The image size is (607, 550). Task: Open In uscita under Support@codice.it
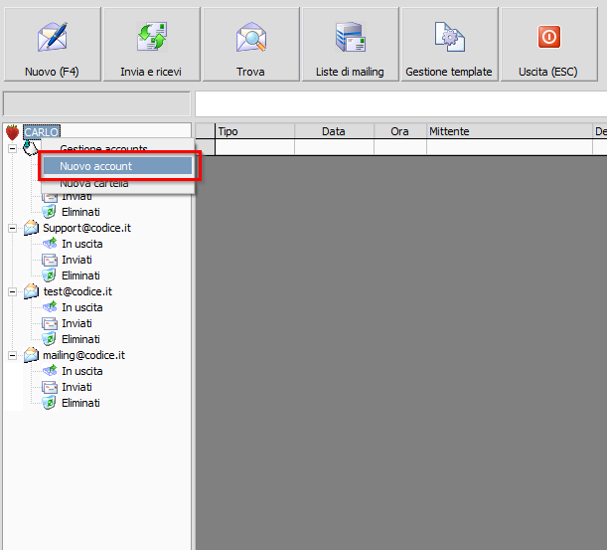coord(82,244)
